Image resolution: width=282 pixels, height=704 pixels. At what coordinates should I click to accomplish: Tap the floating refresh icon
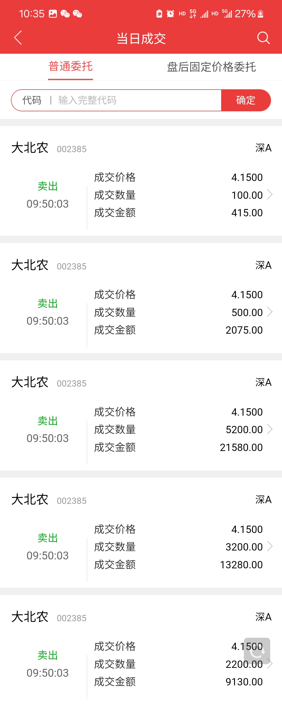point(257,651)
